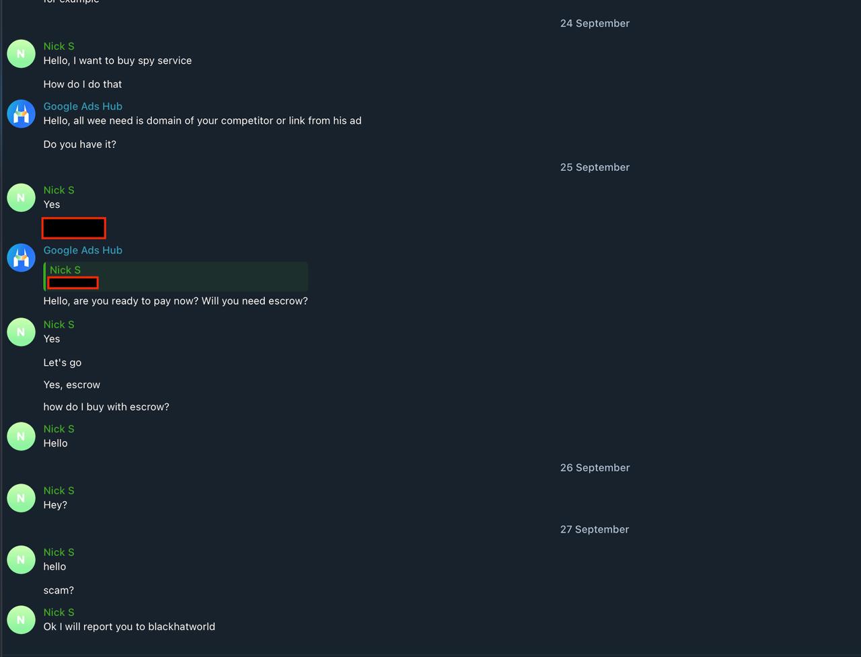Click Nick S avatar on 25 September Yes message
This screenshot has height=657, width=861.
[x=21, y=198]
